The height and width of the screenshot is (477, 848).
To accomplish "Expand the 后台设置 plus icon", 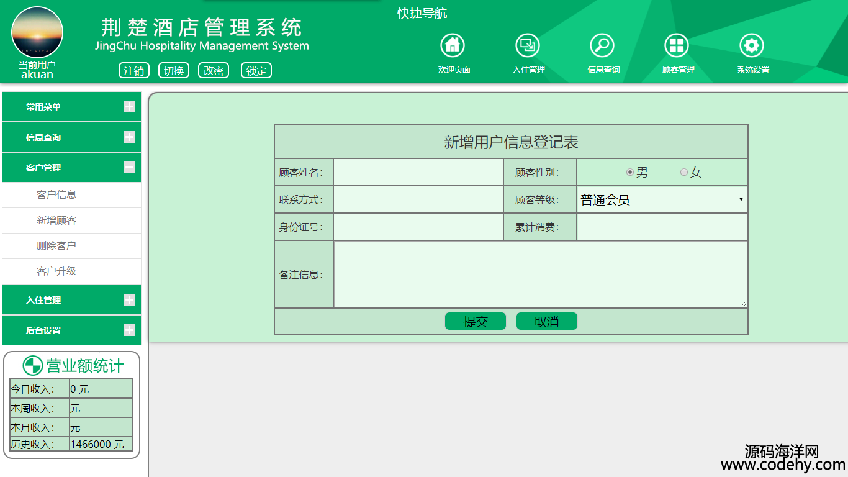I will pyautogui.click(x=129, y=330).
